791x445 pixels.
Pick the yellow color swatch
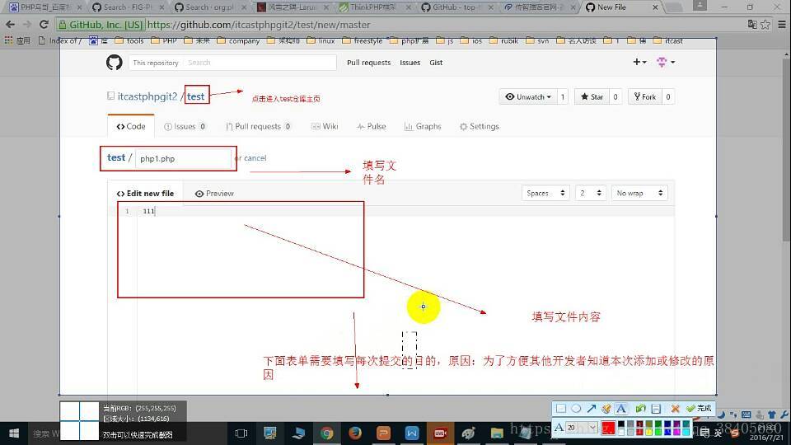(x=648, y=432)
